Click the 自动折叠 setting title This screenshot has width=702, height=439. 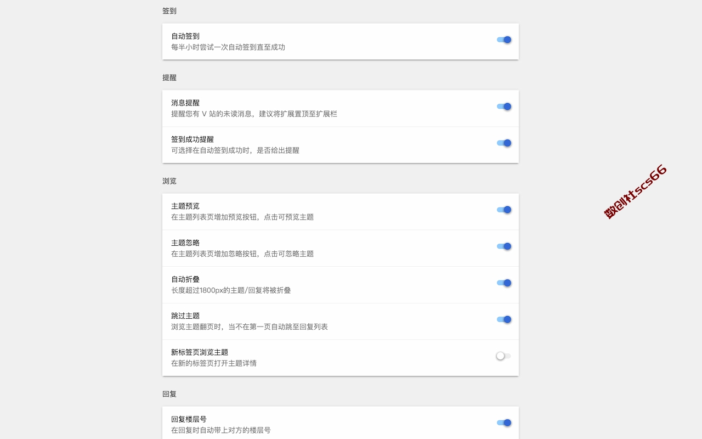click(185, 279)
